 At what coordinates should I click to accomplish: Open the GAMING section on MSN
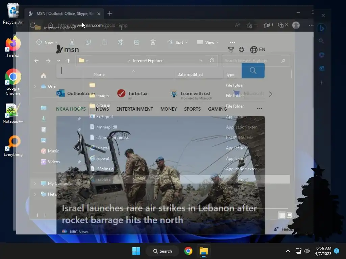pos(217,109)
